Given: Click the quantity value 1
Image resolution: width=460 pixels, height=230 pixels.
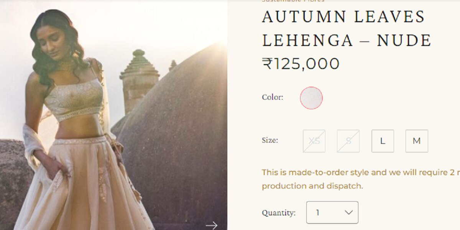Looking at the screenshot, I should [317, 212].
